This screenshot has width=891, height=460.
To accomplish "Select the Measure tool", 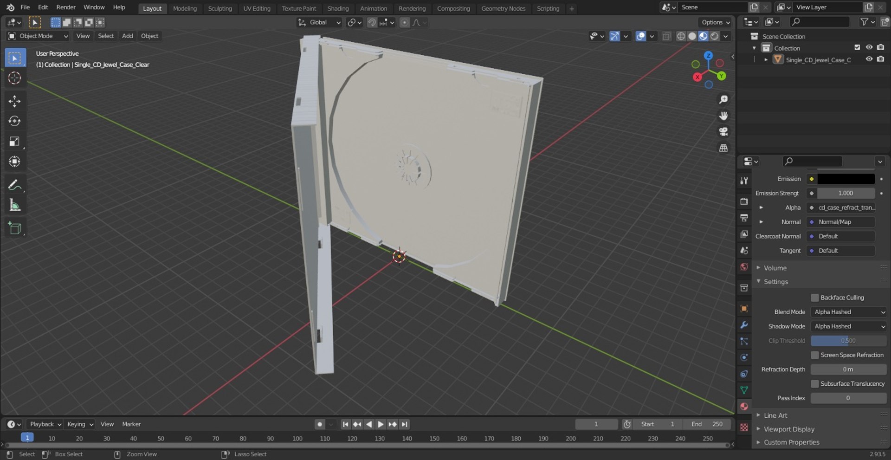I will [x=14, y=205].
